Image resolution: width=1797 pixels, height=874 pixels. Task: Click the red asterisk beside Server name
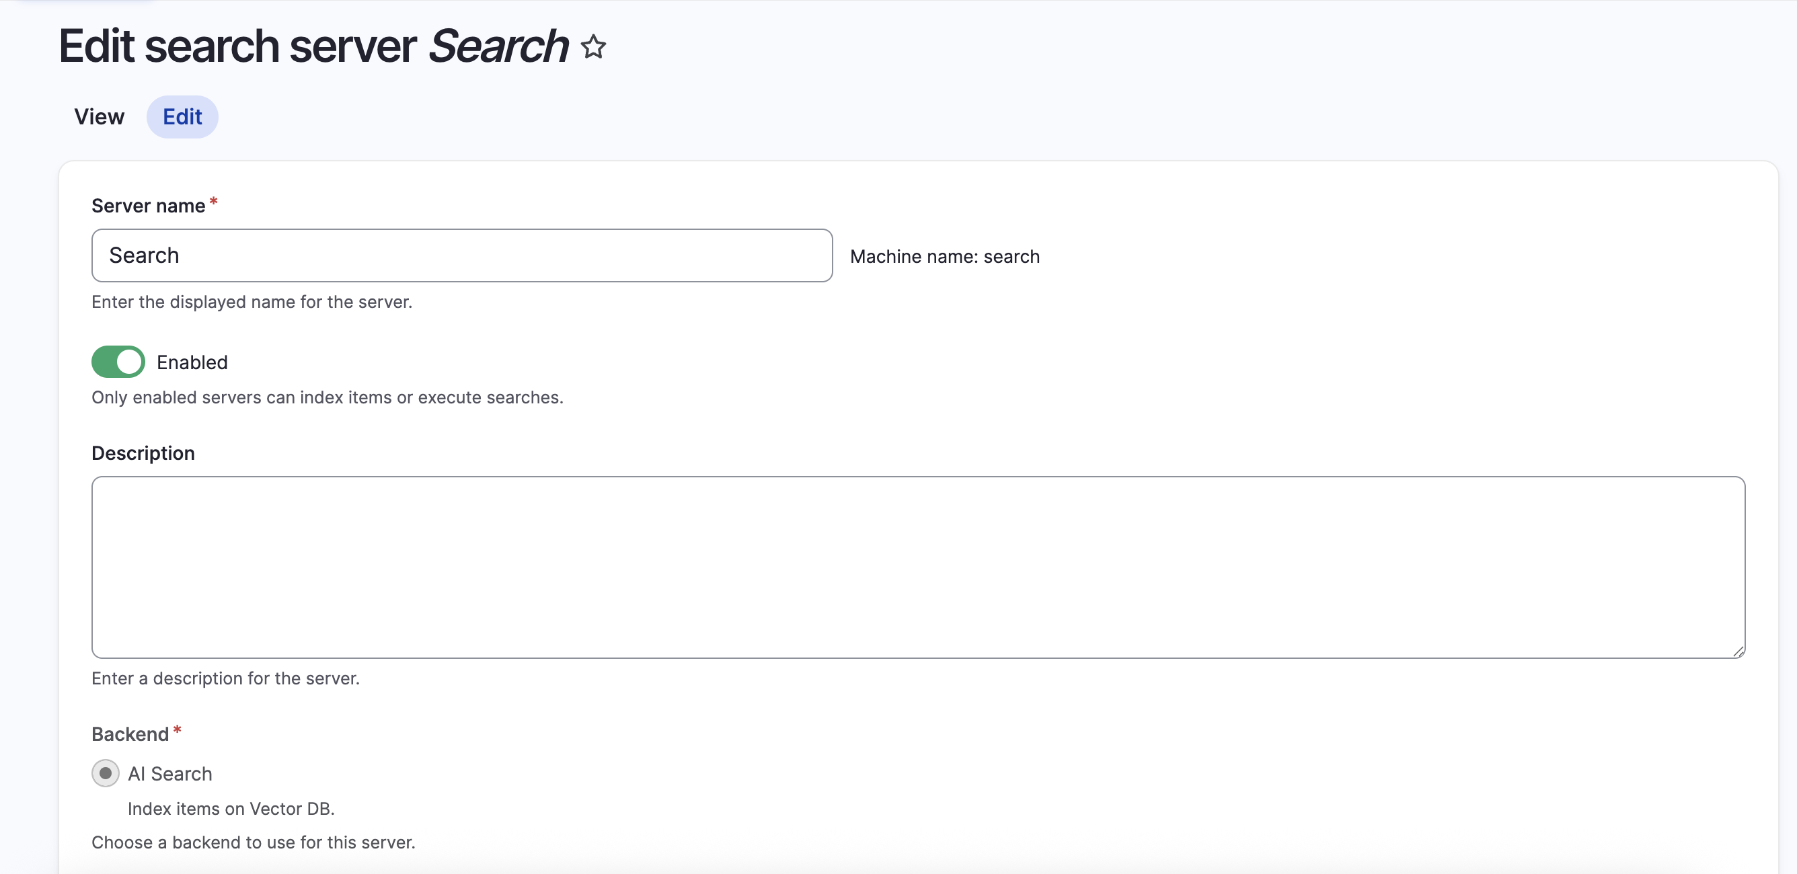pyautogui.click(x=213, y=202)
